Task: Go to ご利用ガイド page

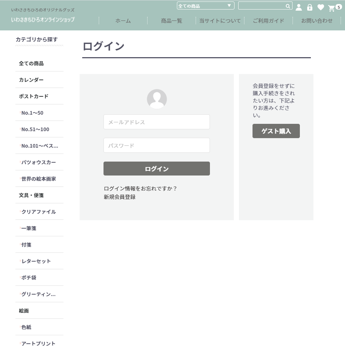Action: (268, 21)
